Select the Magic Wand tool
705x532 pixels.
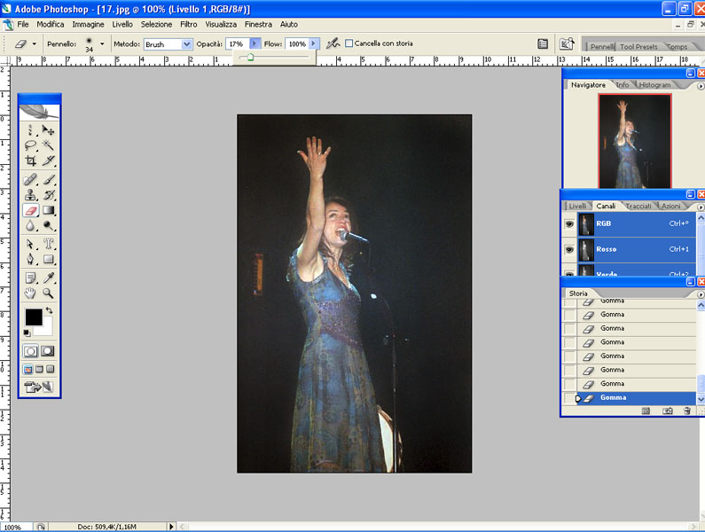[48, 145]
